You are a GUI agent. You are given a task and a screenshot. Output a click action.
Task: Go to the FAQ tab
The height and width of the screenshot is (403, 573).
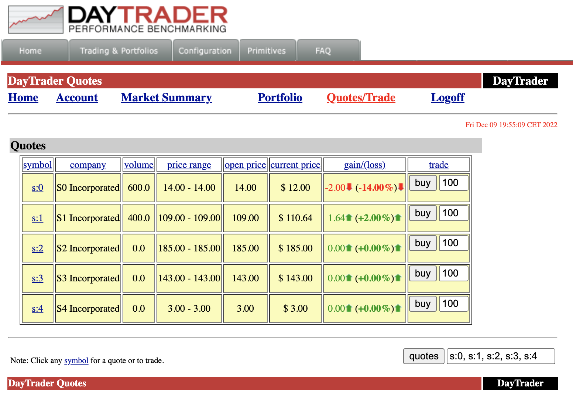323,51
